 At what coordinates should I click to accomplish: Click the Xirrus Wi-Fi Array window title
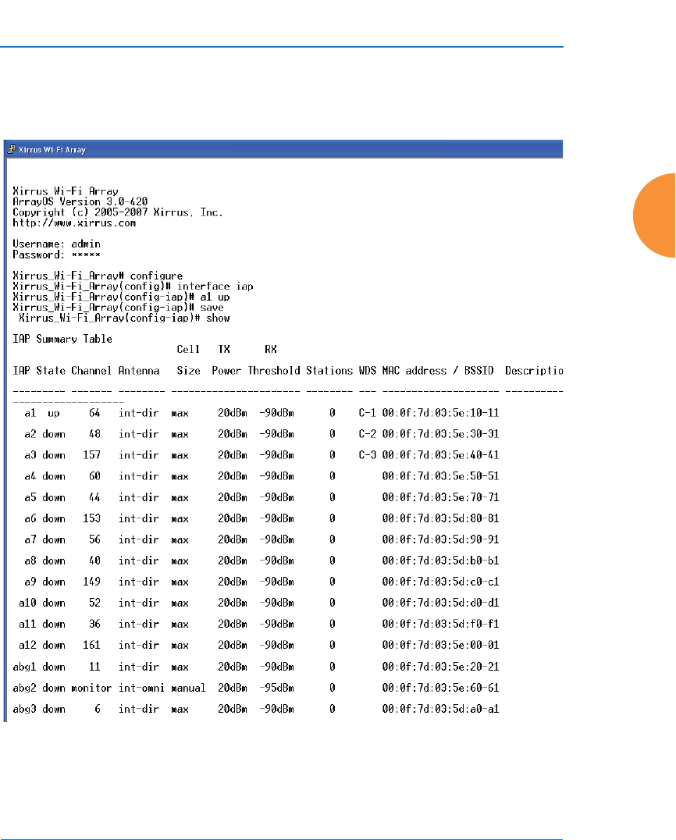point(52,150)
